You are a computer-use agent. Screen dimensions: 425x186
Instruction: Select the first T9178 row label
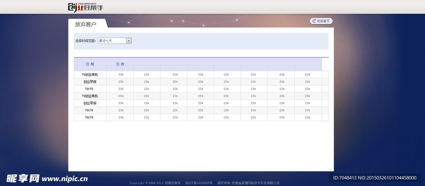pyautogui.click(x=89, y=89)
